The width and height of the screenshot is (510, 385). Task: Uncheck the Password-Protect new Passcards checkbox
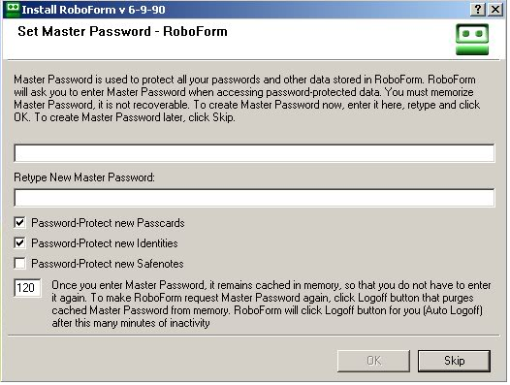click(x=19, y=223)
